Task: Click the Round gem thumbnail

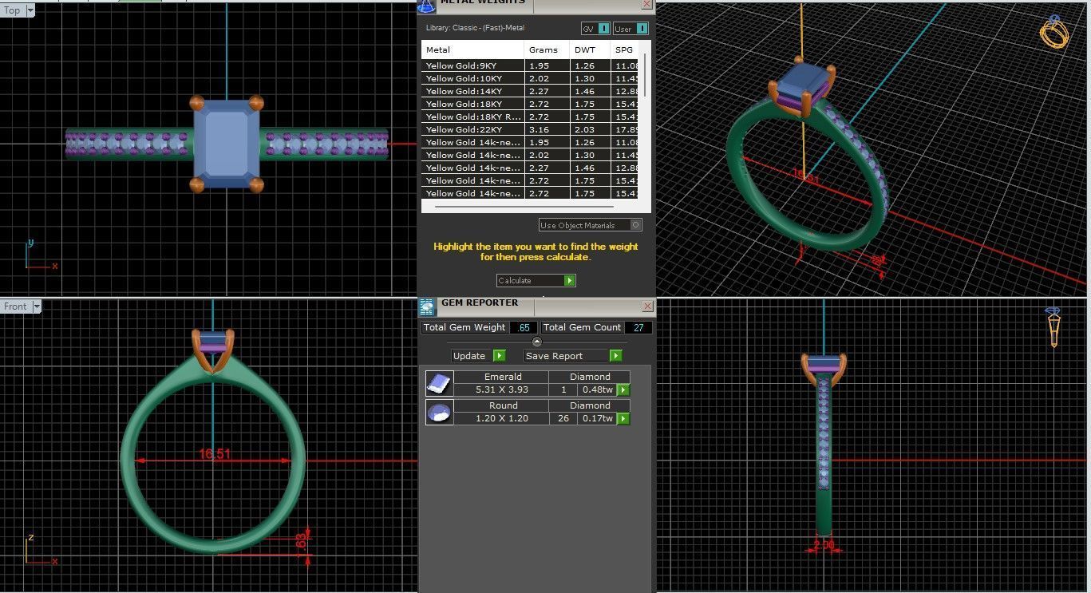Action: (x=439, y=412)
